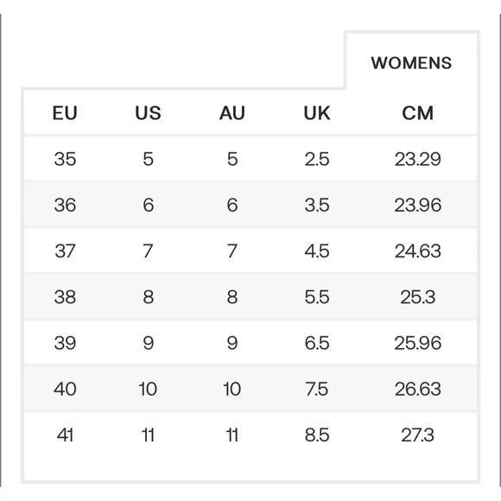Click the 26.63 CM value
The width and height of the screenshot is (501, 501).
pos(417,389)
